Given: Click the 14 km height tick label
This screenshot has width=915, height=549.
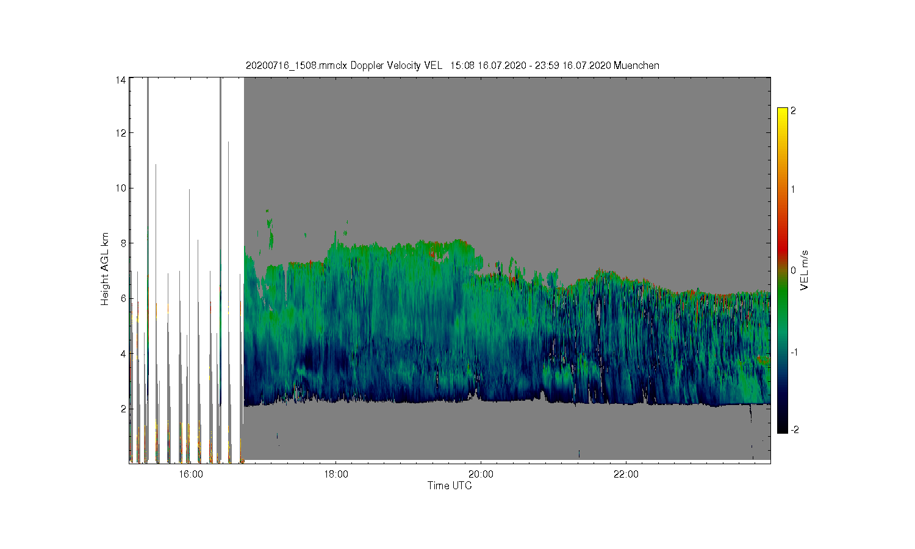Looking at the screenshot, I should click(x=121, y=80).
